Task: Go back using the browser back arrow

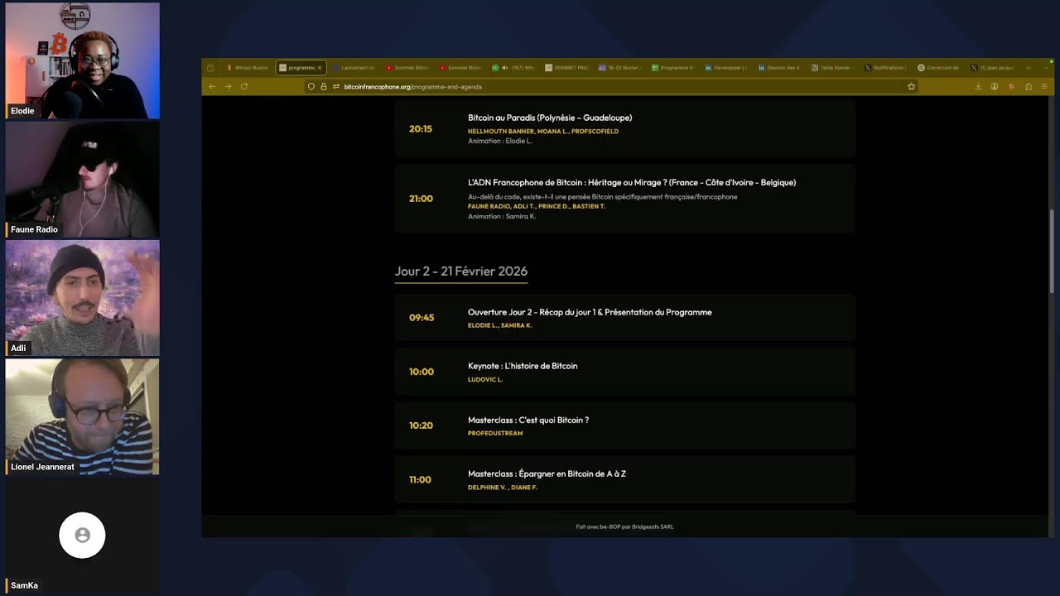Action: pyautogui.click(x=212, y=86)
